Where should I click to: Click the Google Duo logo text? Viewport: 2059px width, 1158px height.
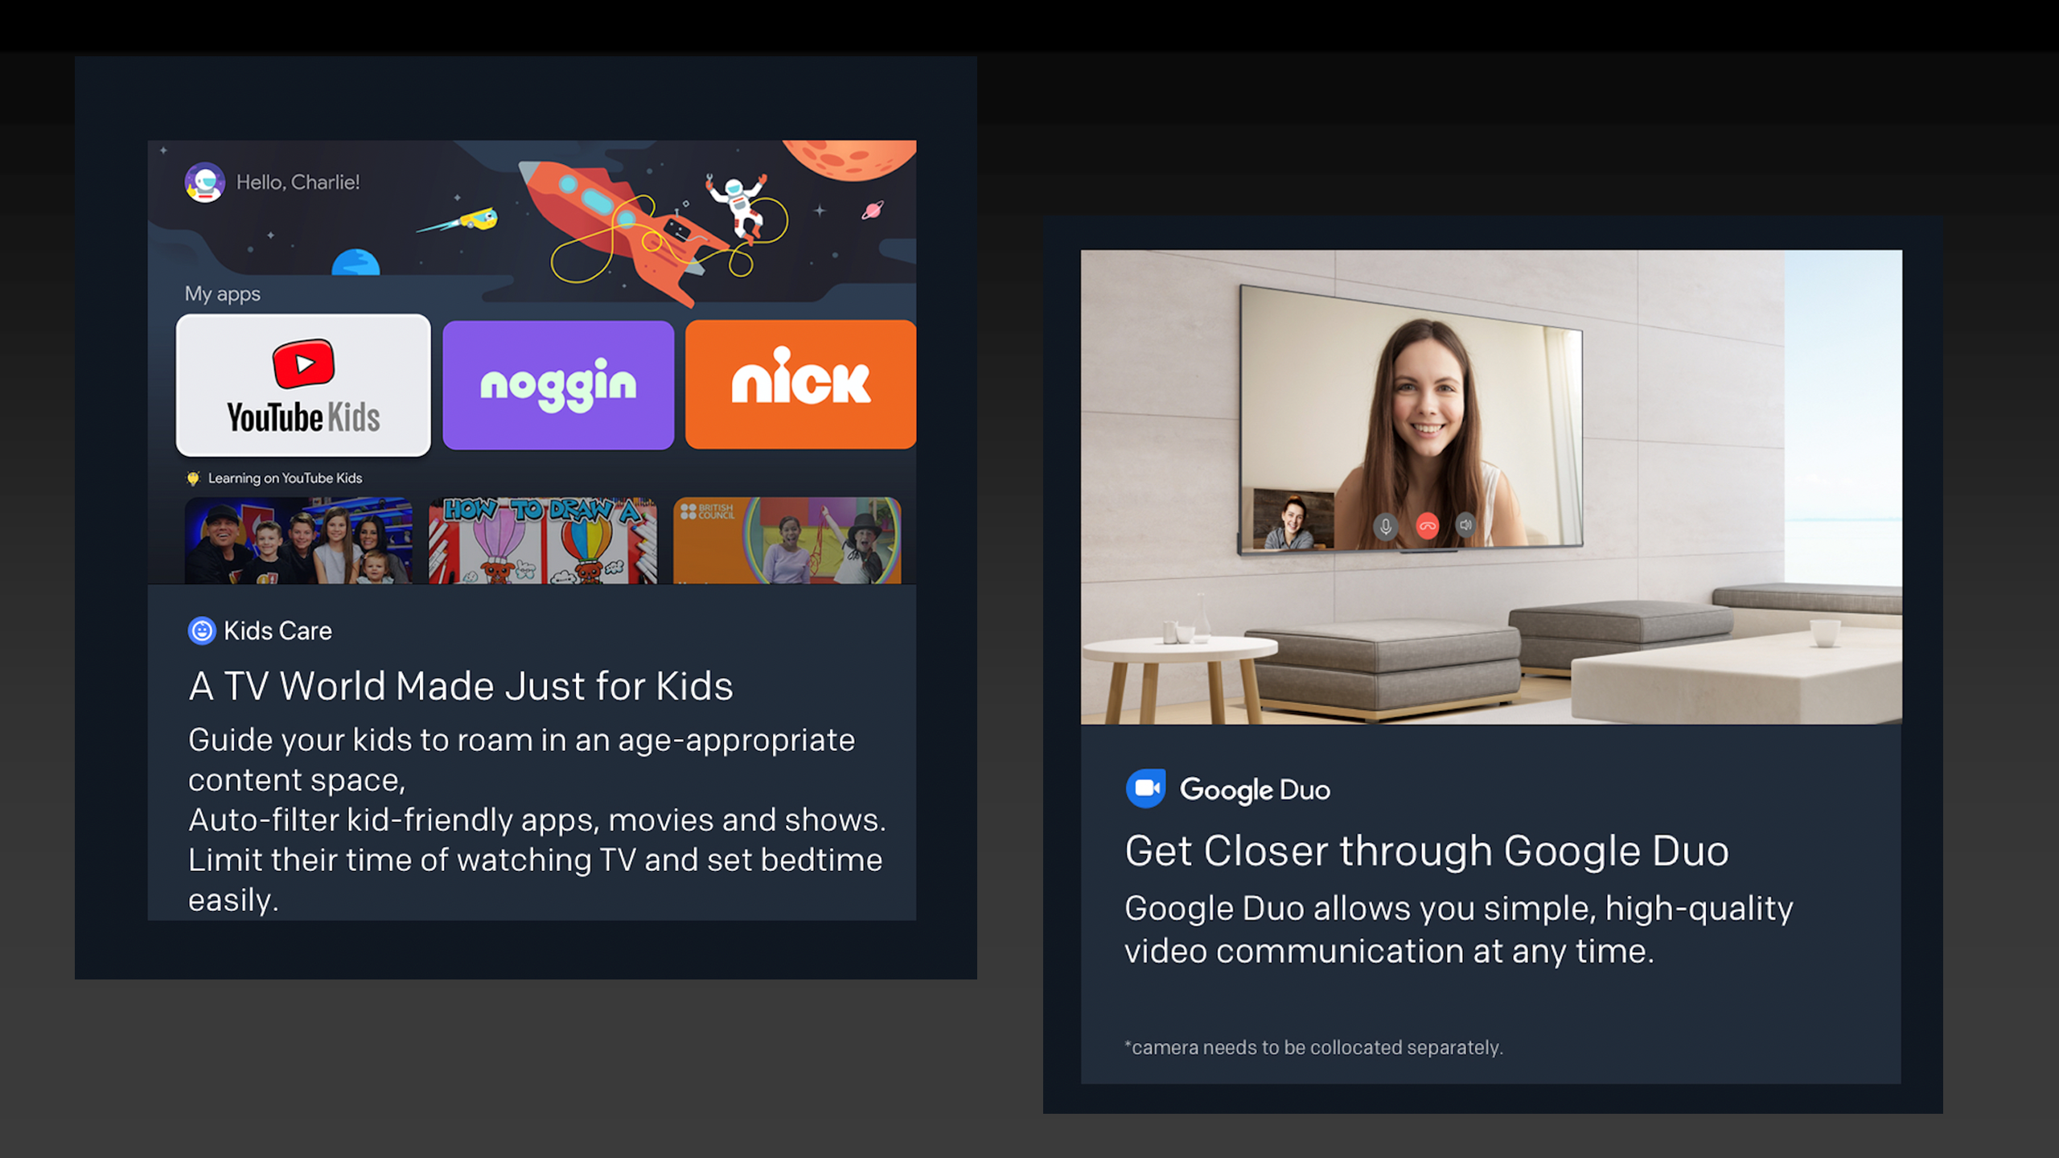click(1255, 790)
